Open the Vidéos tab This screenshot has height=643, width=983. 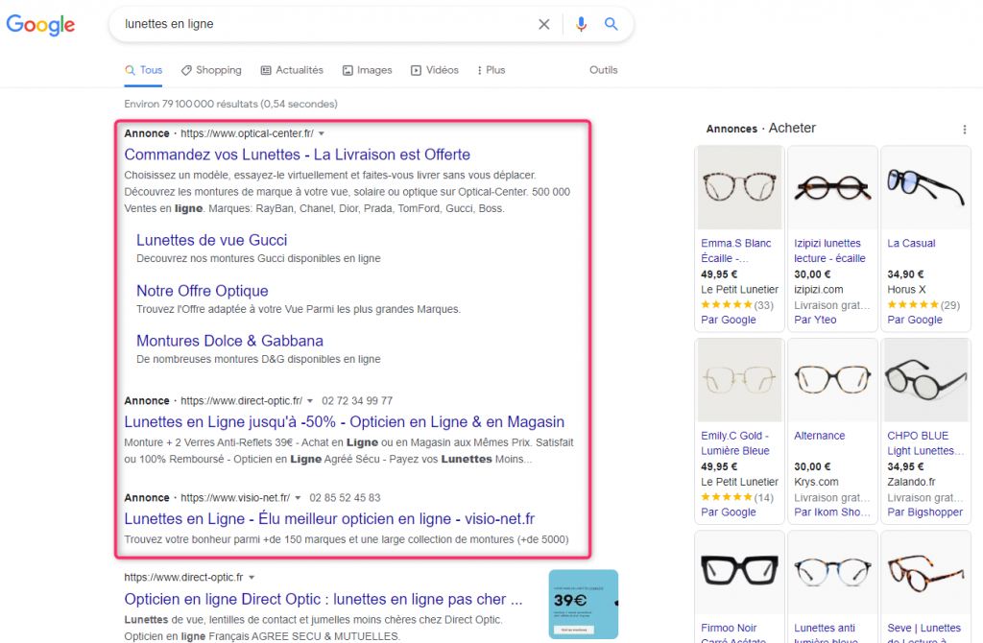435,70
